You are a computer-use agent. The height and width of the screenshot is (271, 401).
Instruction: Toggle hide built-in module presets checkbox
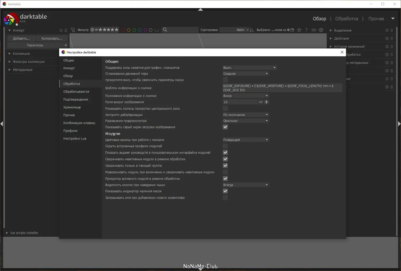pyautogui.click(x=225, y=146)
